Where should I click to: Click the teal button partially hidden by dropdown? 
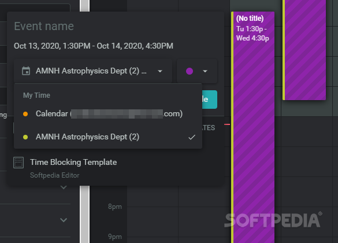coord(210,100)
